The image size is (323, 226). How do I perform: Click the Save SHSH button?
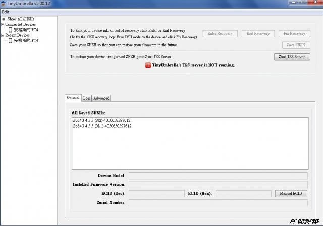(x=296, y=45)
